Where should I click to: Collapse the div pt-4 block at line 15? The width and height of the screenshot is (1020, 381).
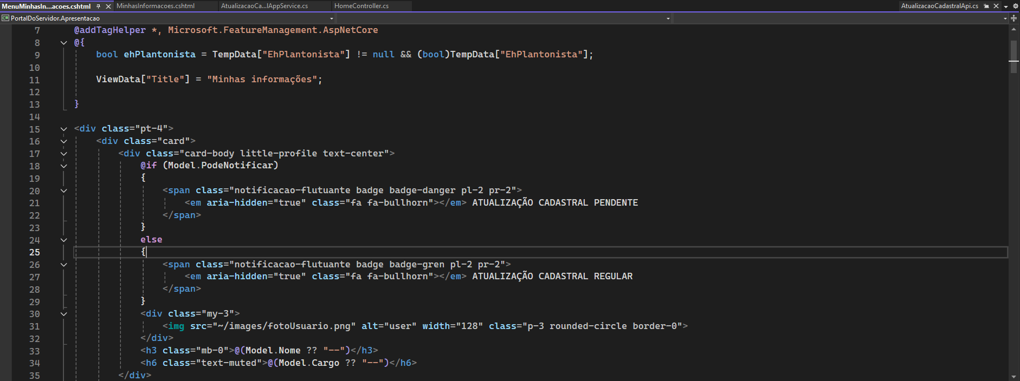click(x=63, y=129)
